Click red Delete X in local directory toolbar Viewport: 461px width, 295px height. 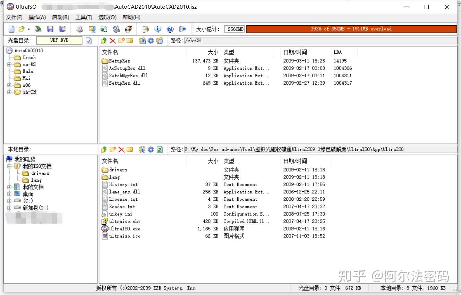pos(121,149)
